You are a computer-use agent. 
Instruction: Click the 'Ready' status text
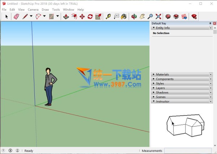[29, 151]
